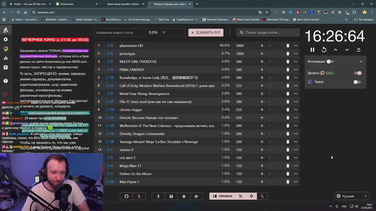Toggle the Интеграции switch
376x211 pixels.
[x=330, y=62]
